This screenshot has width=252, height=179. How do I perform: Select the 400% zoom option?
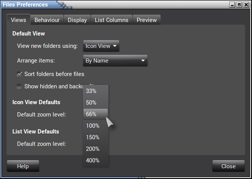93,160
